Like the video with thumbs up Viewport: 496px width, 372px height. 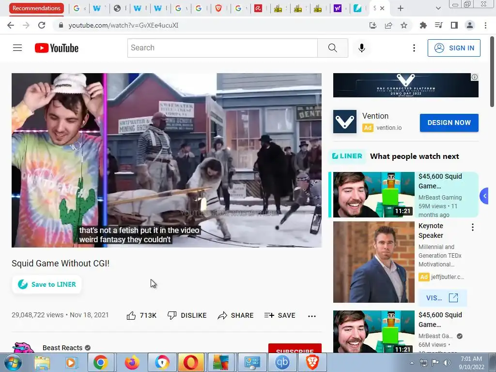141,315
